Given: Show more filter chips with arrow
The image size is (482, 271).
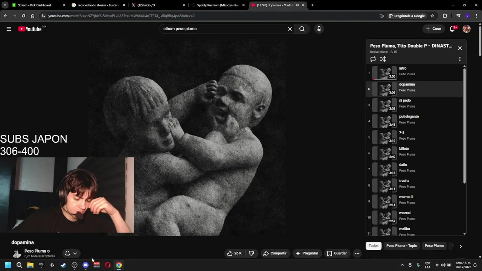Looking at the screenshot, I should coord(461,246).
